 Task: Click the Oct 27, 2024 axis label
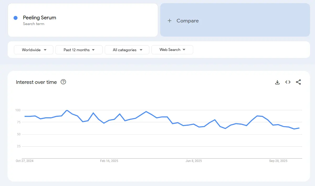[25, 161]
